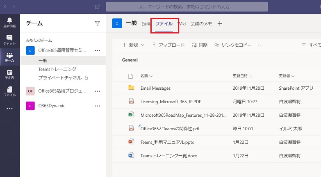Screen dimensions: 321x177
Task: Click the Email Messages folder icon
Action: click(x=131, y=88)
